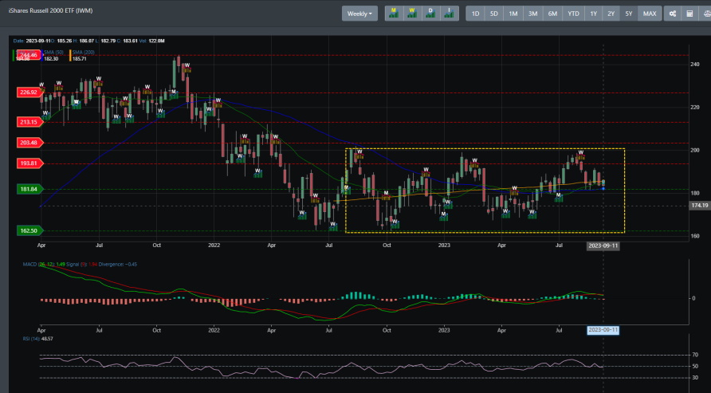Select the 193.81 resistance price tag
Screen dimensions: 711x393
point(29,163)
